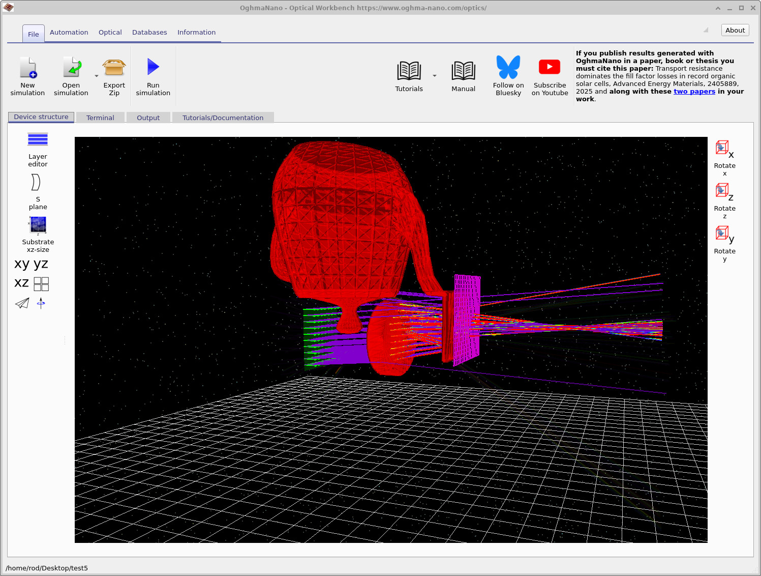This screenshot has width=761, height=576.
Task: Open the Terminal tab
Action: coord(100,118)
